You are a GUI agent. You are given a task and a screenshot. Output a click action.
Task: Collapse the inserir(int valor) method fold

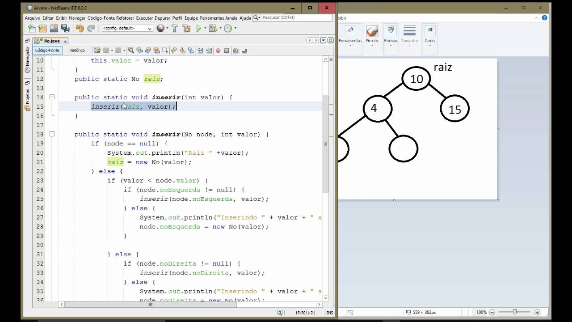(52, 97)
